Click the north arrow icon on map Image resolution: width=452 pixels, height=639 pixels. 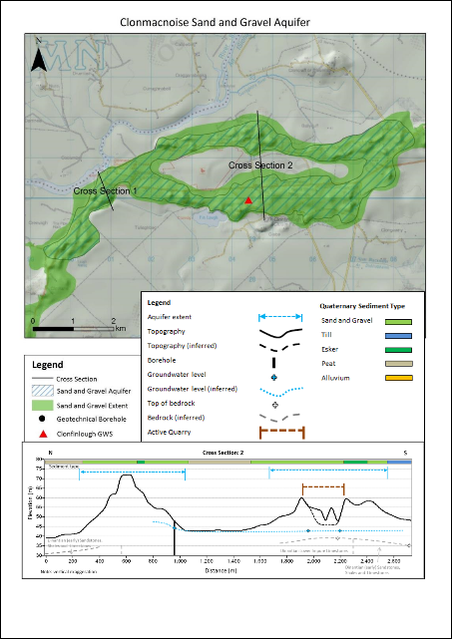click(39, 57)
